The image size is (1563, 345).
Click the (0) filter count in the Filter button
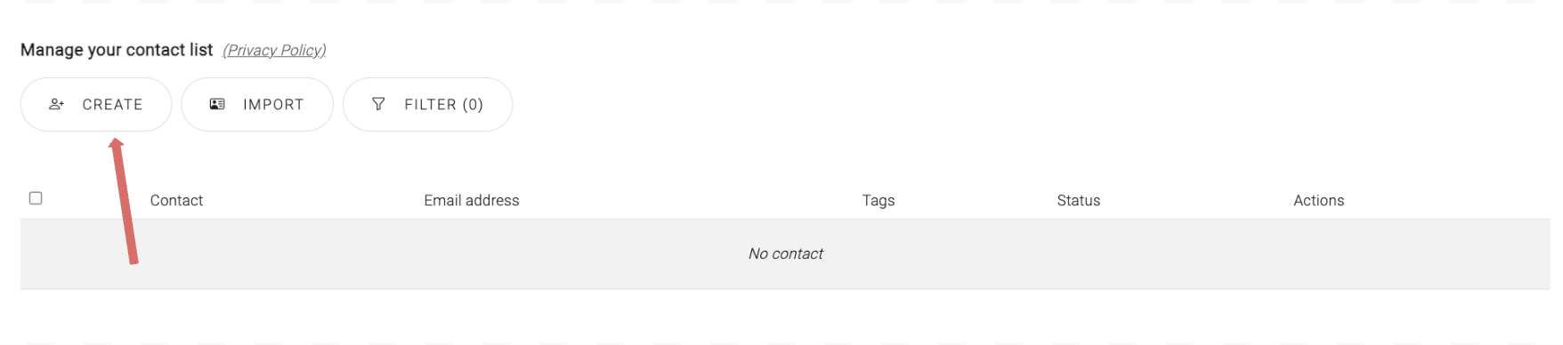[x=473, y=105]
